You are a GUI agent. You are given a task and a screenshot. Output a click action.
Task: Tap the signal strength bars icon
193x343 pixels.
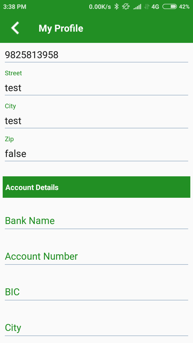tap(137, 7)
